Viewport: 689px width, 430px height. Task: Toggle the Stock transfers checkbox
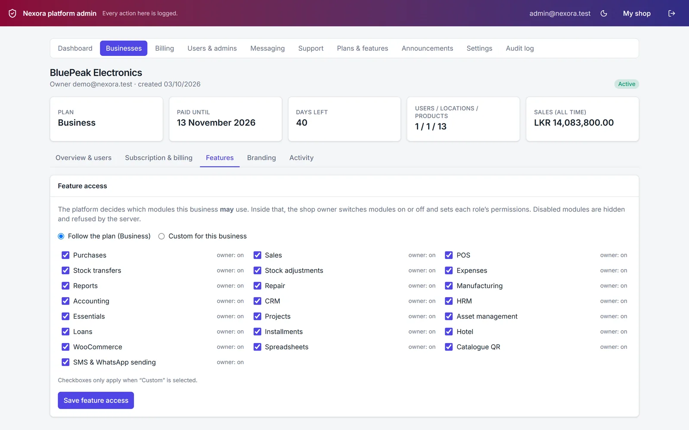(65, 270)
